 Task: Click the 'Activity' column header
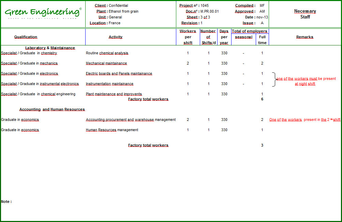116,37
